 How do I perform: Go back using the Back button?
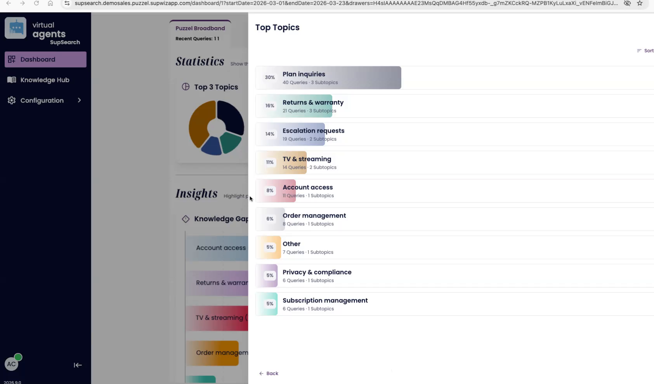click(269, 374)
